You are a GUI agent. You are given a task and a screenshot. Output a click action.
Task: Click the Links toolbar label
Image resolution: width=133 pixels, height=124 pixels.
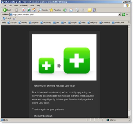pyautogui.click(x=4, y=22)
